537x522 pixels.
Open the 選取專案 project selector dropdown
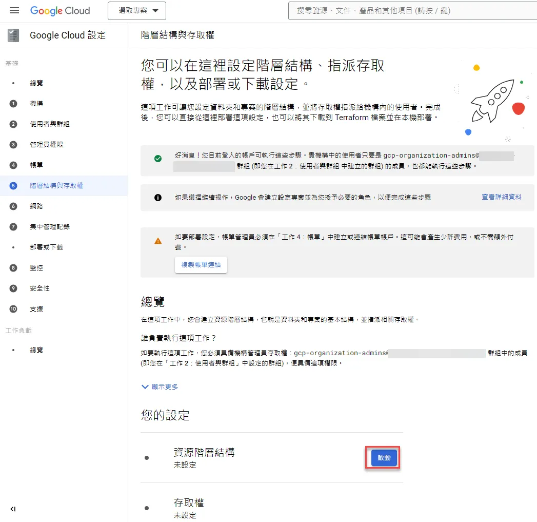(136, 11)
